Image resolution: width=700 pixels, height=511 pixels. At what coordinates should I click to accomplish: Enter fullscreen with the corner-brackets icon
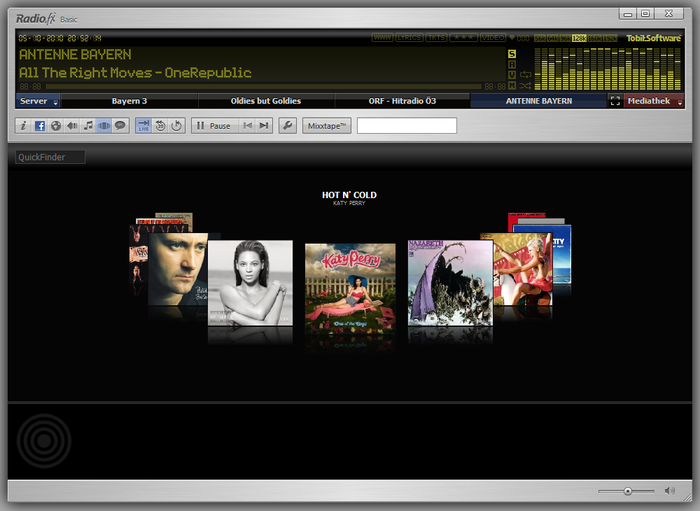615,101
